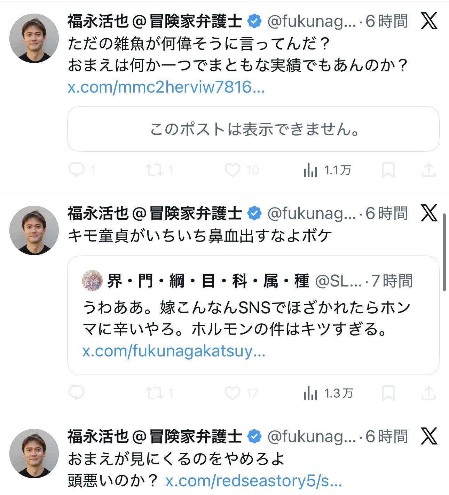Viewport: 449px width, 495px height.
Task: Repost the second post quoting 界・門・綱
Action: pyautogui.click(x=154, y=393)
